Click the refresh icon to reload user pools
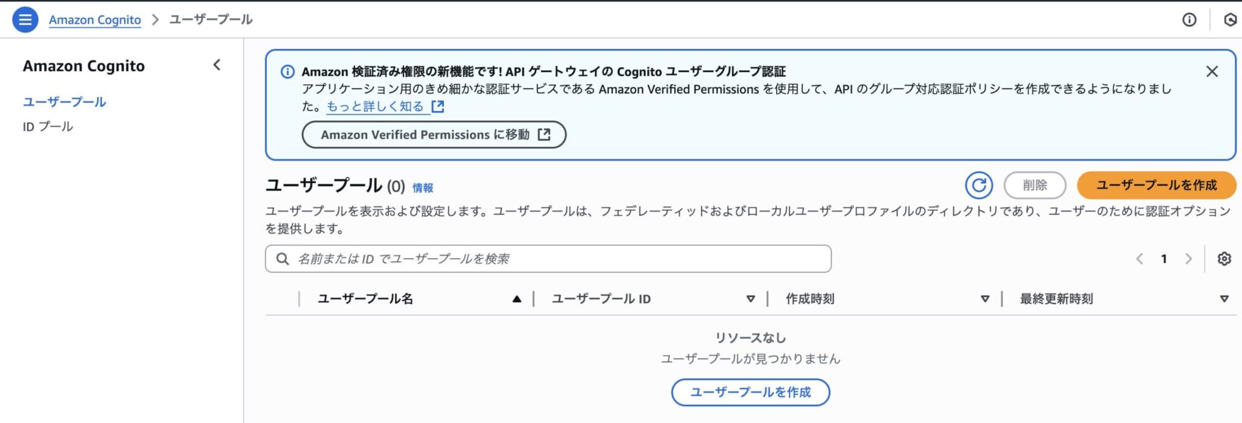The width and height of the screenshot is (1242, 423). tap(978, 185)
